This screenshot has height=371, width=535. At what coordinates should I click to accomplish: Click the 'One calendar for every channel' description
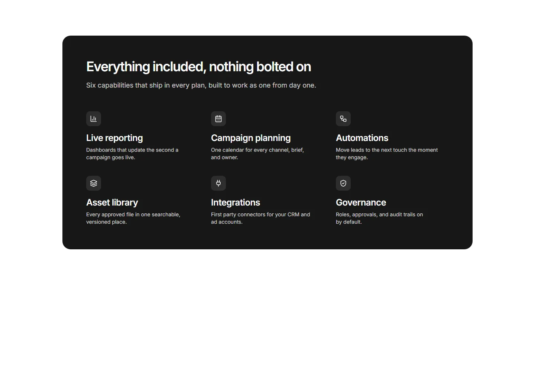(257, 154)
